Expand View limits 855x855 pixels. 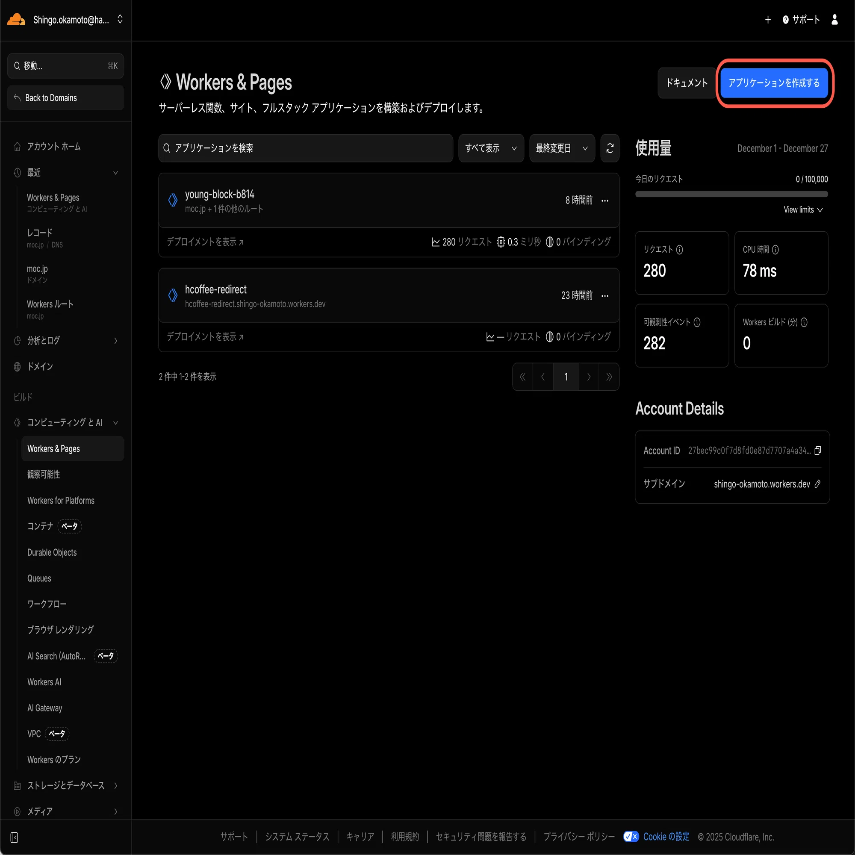pos(803,210)
